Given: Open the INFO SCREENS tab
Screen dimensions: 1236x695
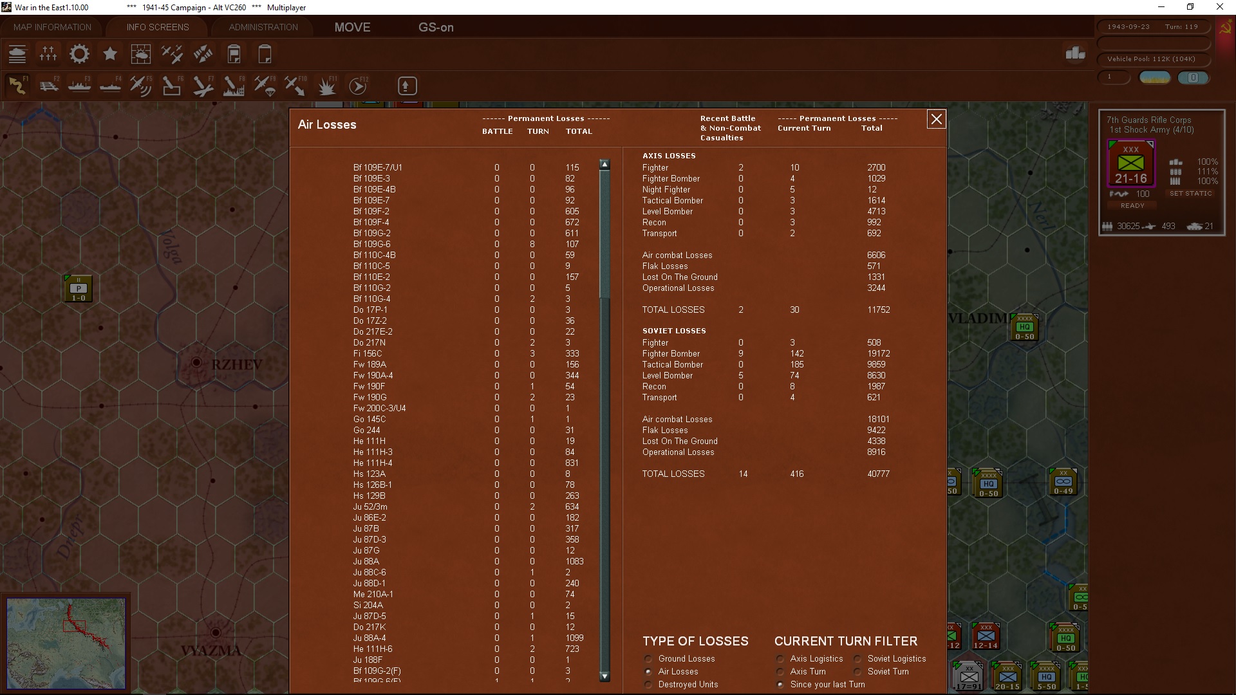Looking at the screenshot, I should click(x=158, y=27).
